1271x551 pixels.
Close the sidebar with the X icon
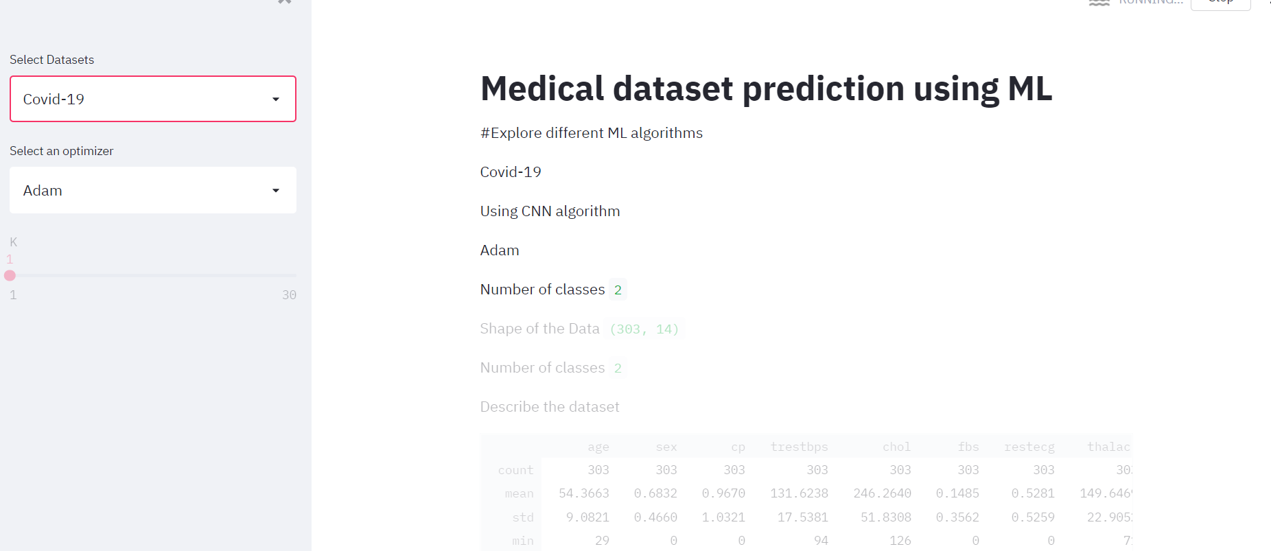tap(285, 1)
